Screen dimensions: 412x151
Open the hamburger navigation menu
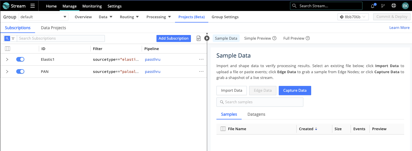click(x=32, y=6)
